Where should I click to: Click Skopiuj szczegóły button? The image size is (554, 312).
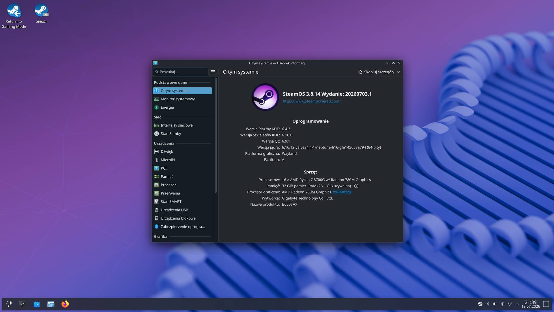(376, 72)
